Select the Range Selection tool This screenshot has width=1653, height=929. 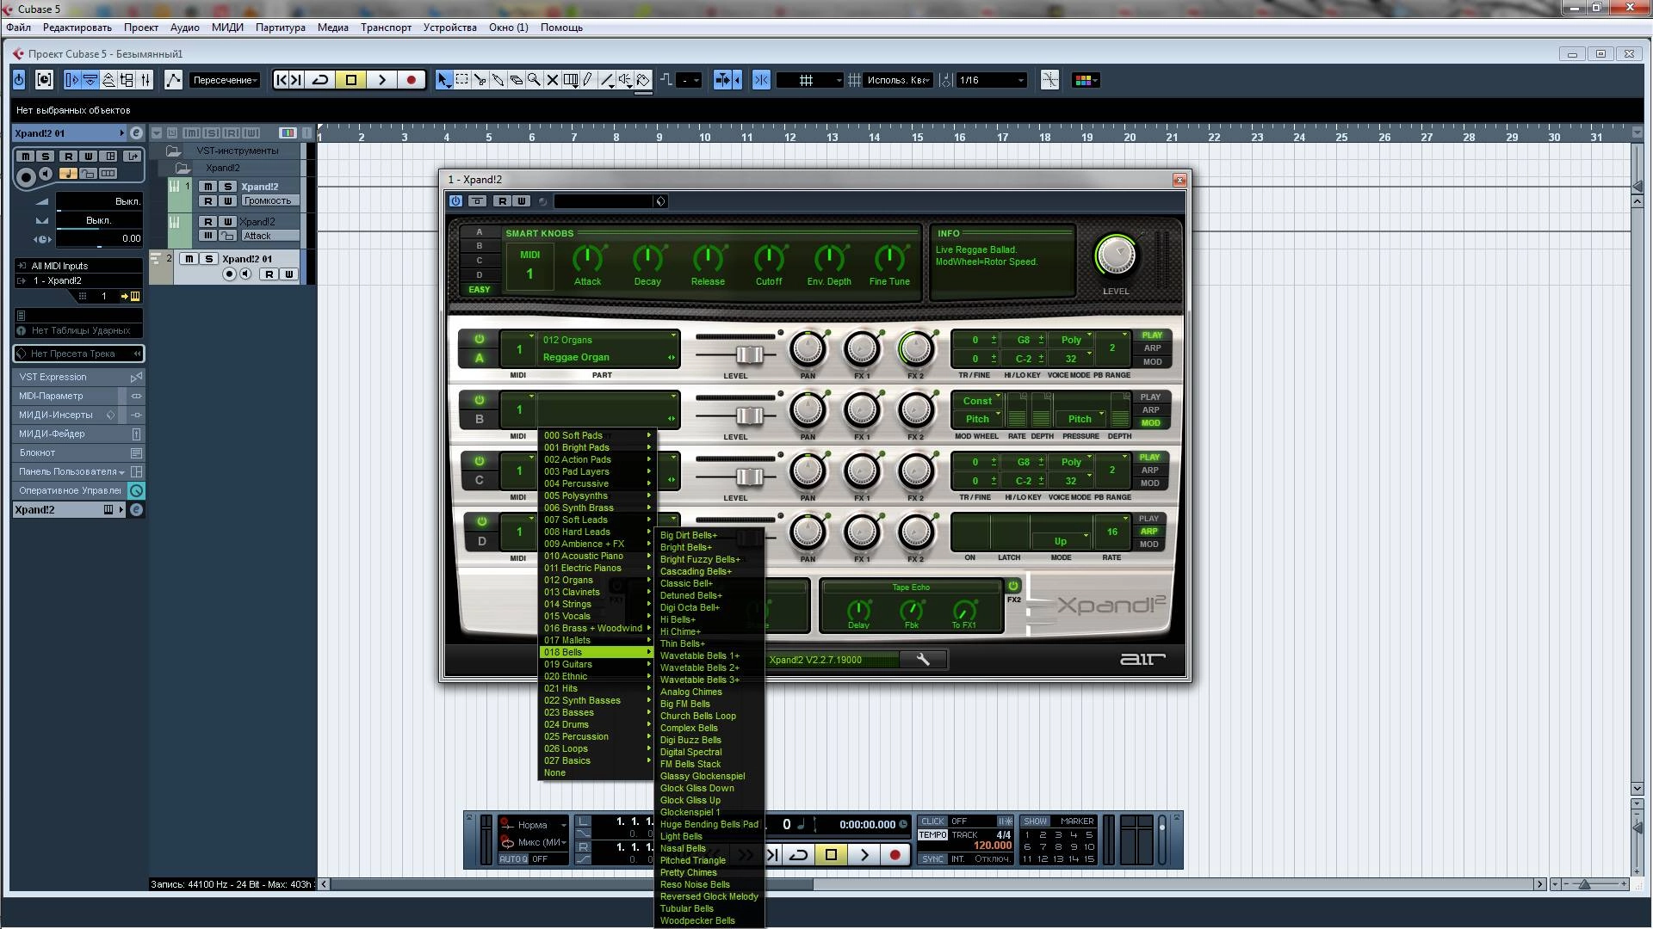click(461, 80)
